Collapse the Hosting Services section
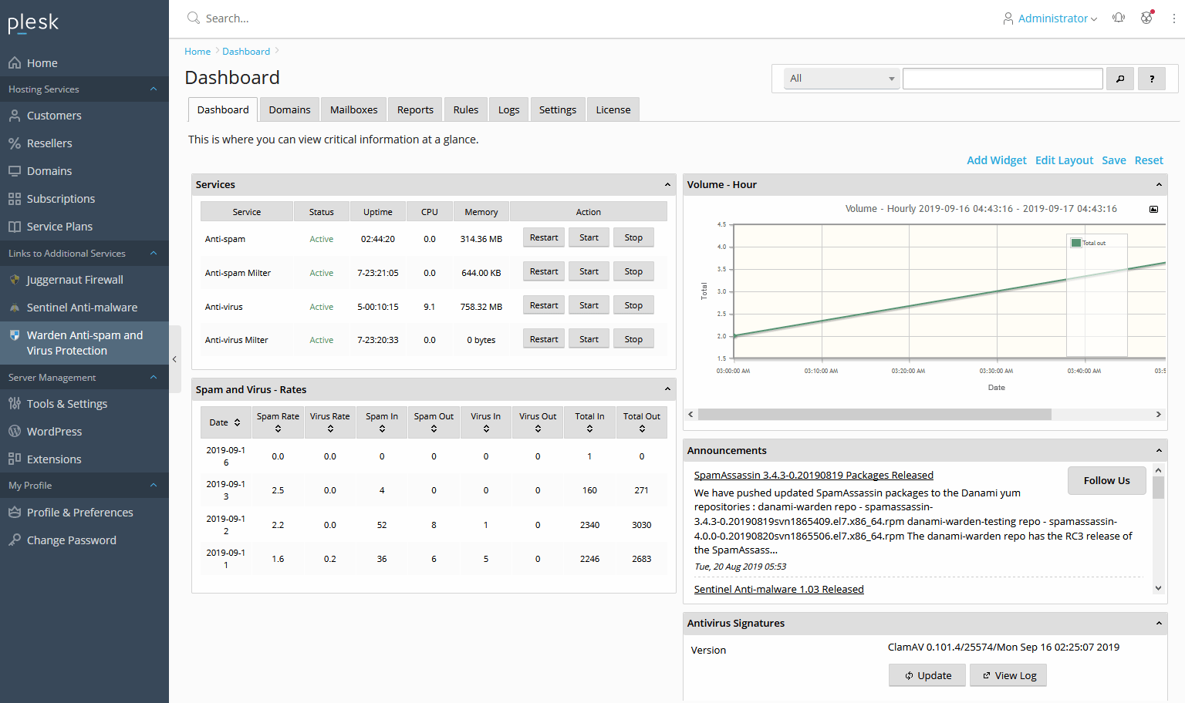 pos(154,89)
